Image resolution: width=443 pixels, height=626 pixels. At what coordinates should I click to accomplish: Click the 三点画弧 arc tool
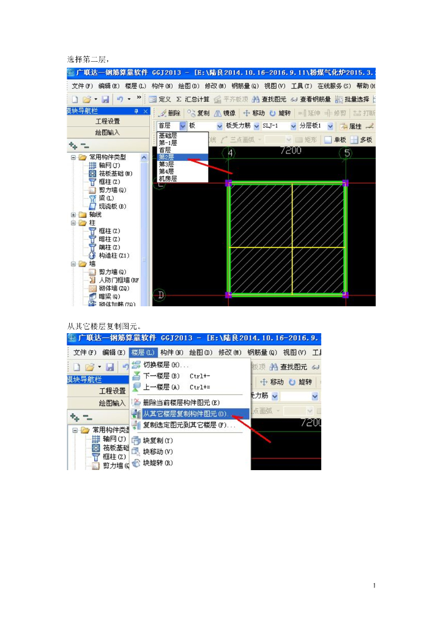[237, 139]
